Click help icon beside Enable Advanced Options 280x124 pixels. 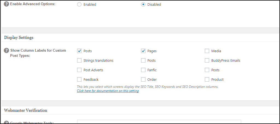click(x=7, y=4)
